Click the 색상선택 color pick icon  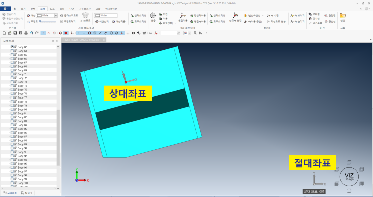(x=97, y=22)
